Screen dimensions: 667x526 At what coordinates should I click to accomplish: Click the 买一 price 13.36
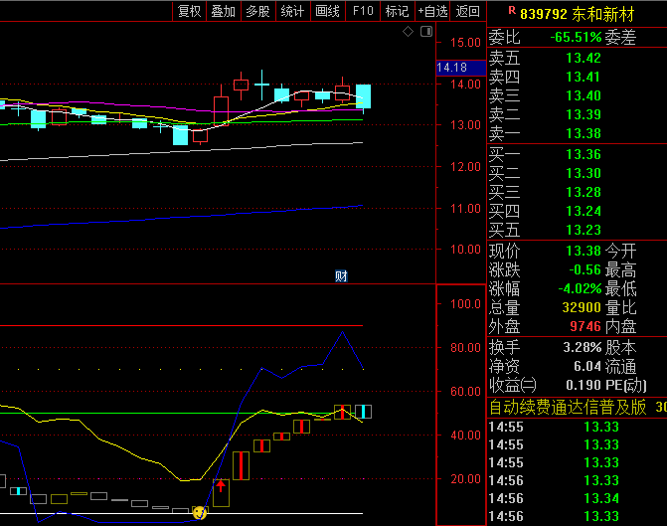[584, 154]
